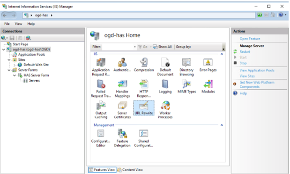Collapse the Management section group
Viewport: 290px width, 174px height.
(222, 125)
